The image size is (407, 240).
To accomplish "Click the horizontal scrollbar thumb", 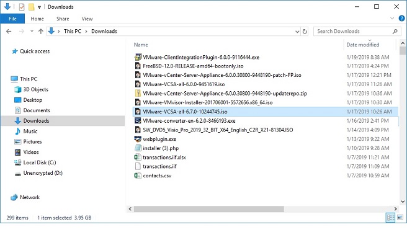I will pyautogui.click(x=209, y=209).
